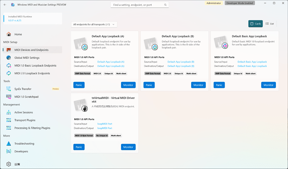
Task: Click Default Basic App Loopback card title
Action: tap(249, 36)
